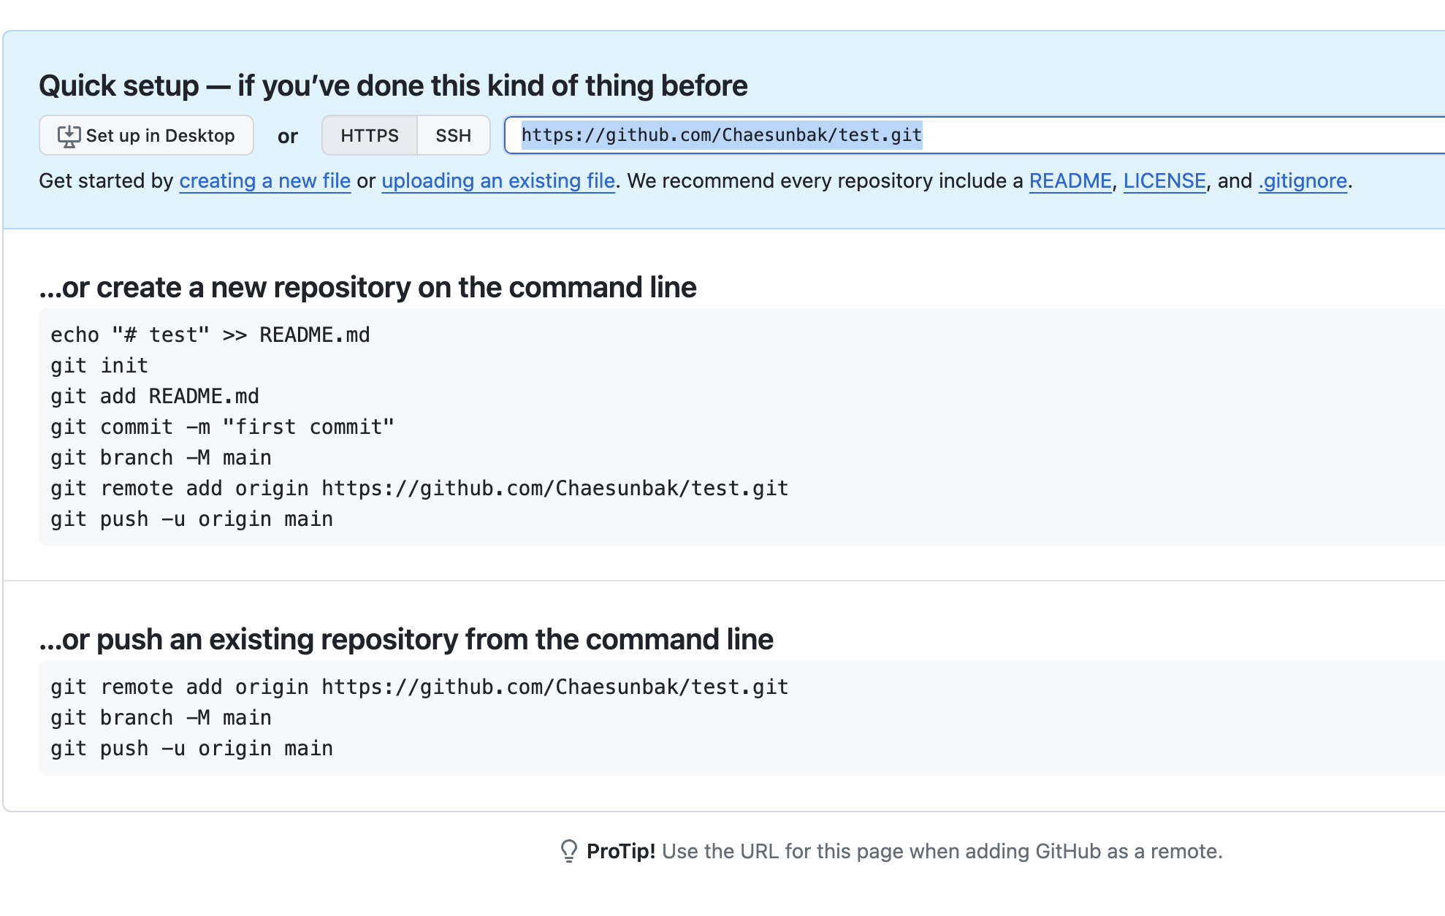Open the uploading an existing file link
This screenshot has height=916, width=1445.
pyautogui.click(x=498, y=180)
